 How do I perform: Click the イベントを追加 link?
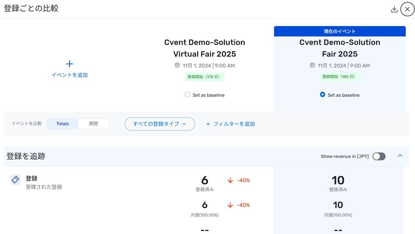(70, 75)
